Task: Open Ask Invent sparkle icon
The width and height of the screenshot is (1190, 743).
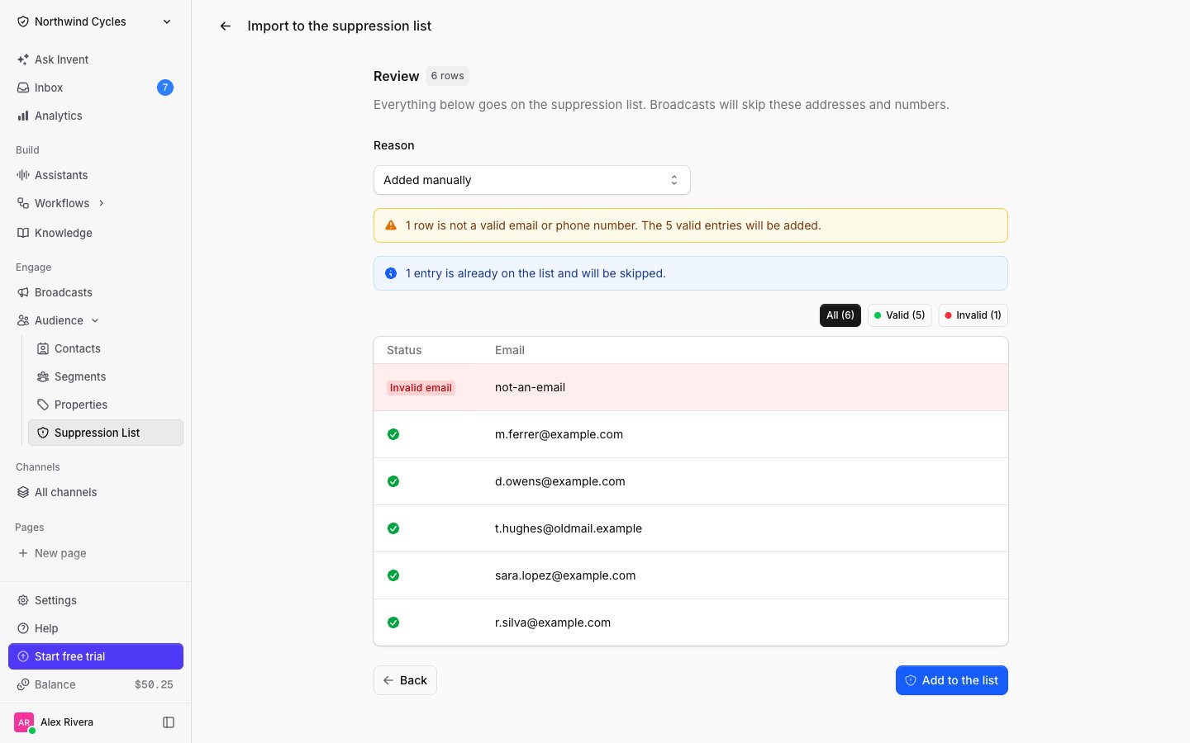Action: [23, 59]
